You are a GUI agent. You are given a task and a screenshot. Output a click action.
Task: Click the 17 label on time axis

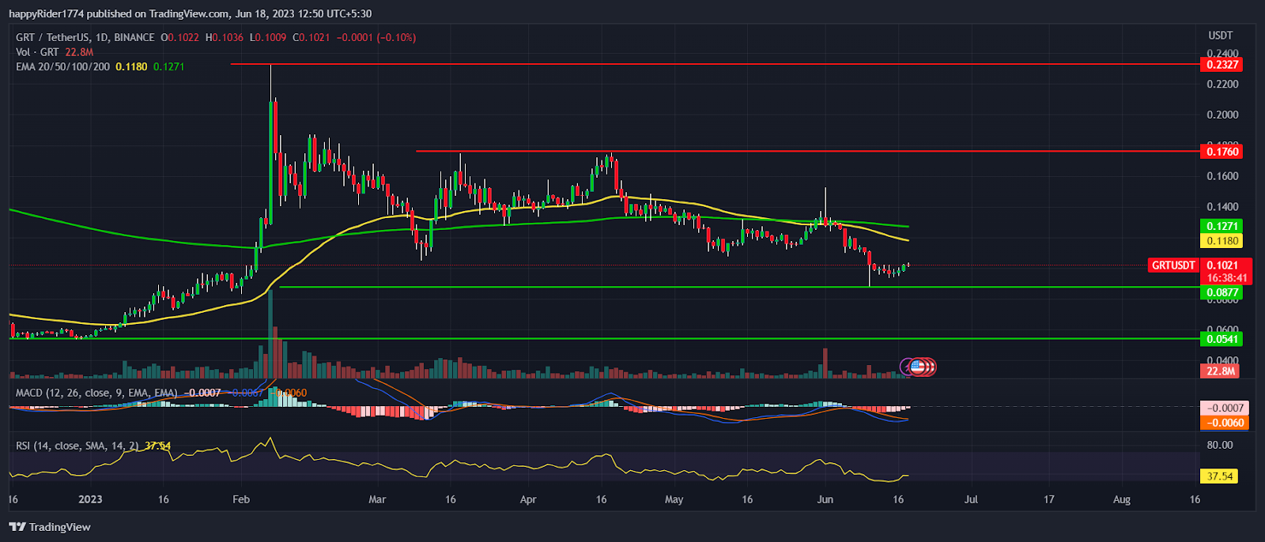coord(1049,499)
